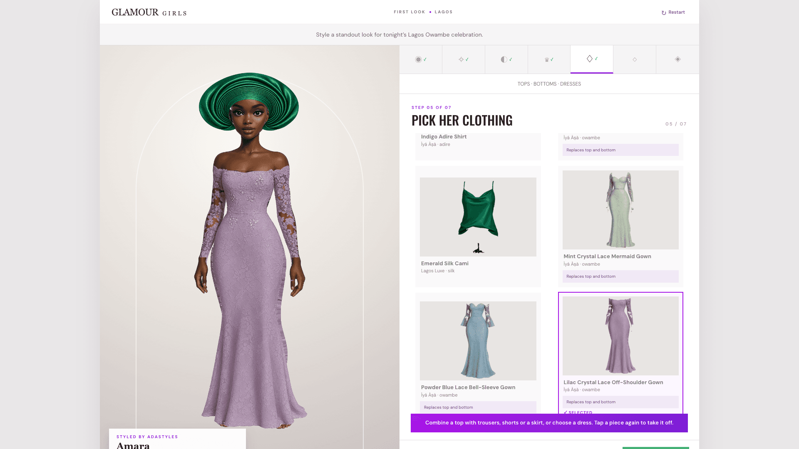Click the 'TOPS · BOTTOMS · DRESSES' subtitle
Screen dimensions: 799x449
pyautogui.click(x=549, y=84)
